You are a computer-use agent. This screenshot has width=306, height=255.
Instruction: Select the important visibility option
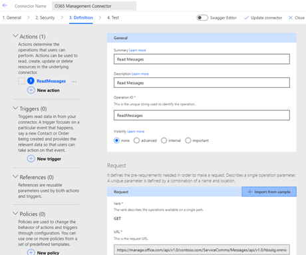coord(188,140)
